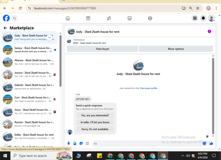This screenshot has height=160, width=221.
Task: Open the account profile menu
Action: [x=211, y=18]
